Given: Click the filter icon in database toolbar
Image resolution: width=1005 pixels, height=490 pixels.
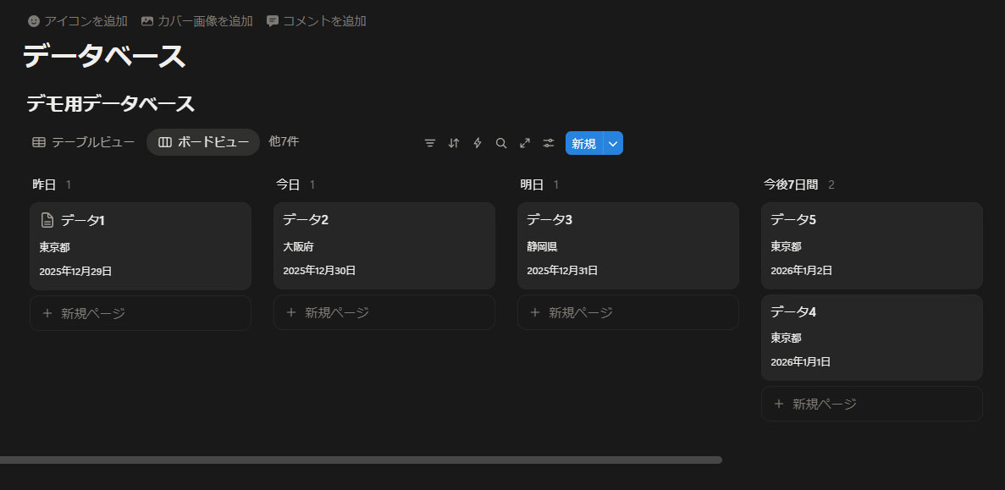Looking at the screenshot, I should click(430, 143).
